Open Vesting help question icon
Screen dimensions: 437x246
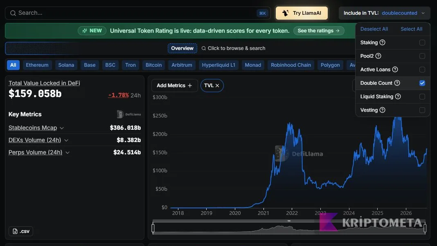point(382,110)
